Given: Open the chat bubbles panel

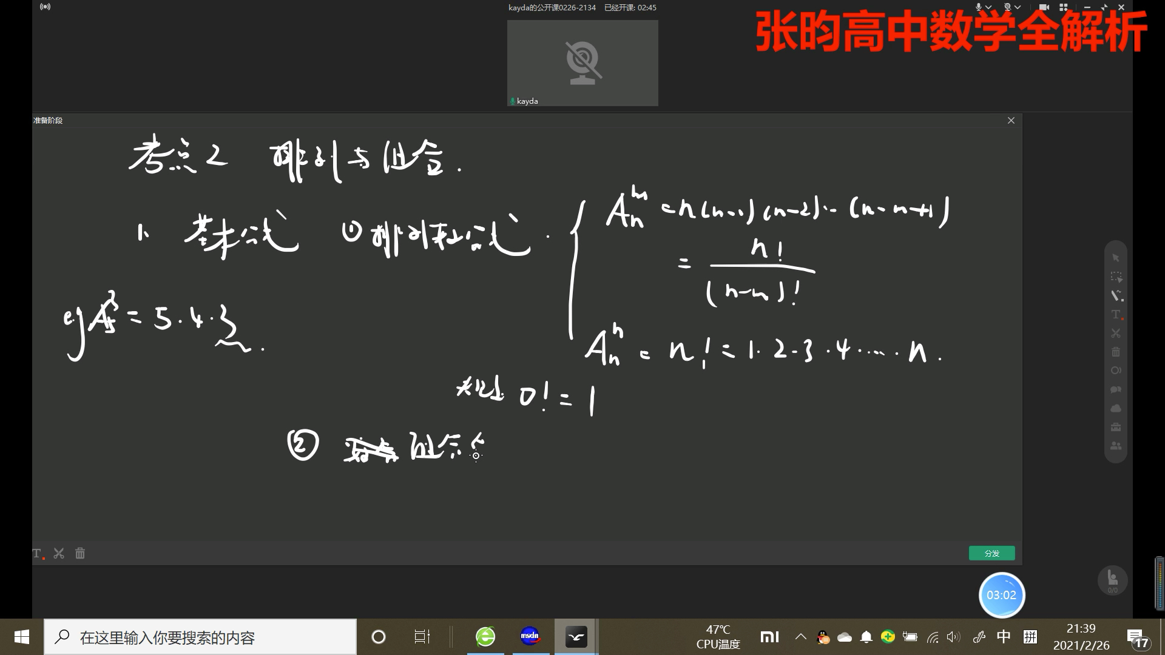Looking at the screenshot, I should pos(1116,389).
